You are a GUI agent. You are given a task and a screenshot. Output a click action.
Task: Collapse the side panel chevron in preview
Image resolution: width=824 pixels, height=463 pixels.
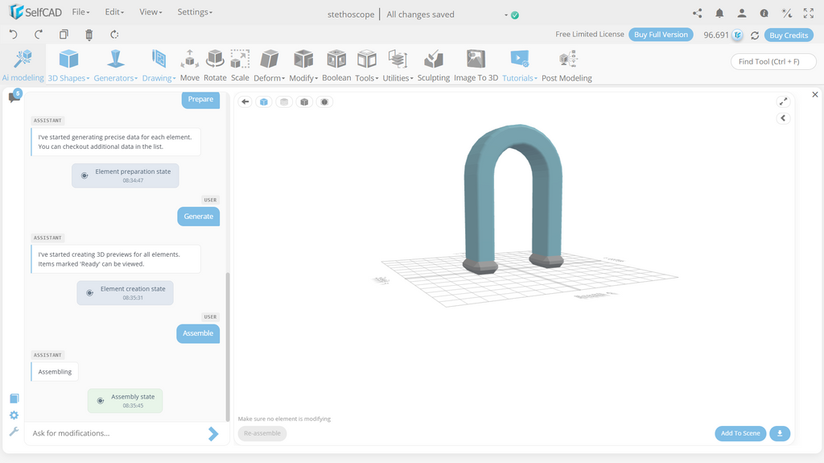tap(783, 118)
